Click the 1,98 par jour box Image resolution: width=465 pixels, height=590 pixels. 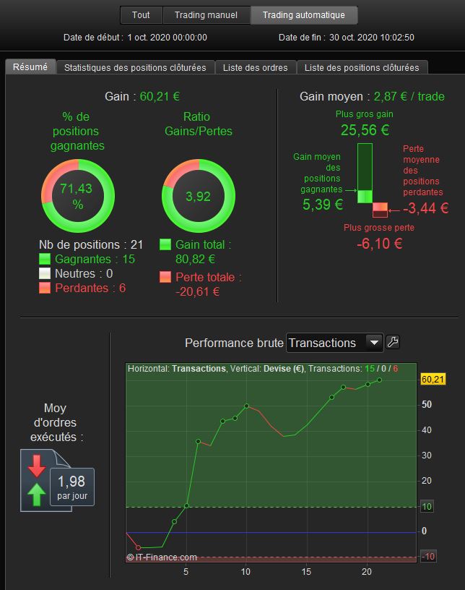click(72, 487)
